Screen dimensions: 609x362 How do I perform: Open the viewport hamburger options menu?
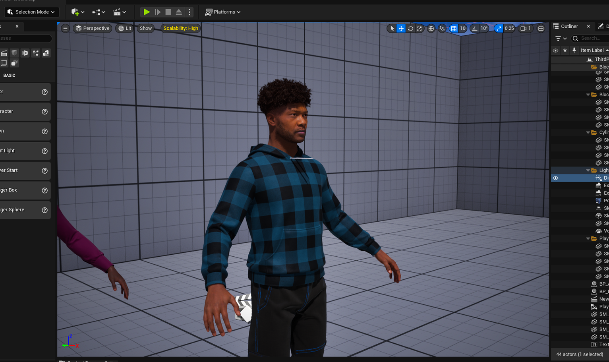pos(65,28)
